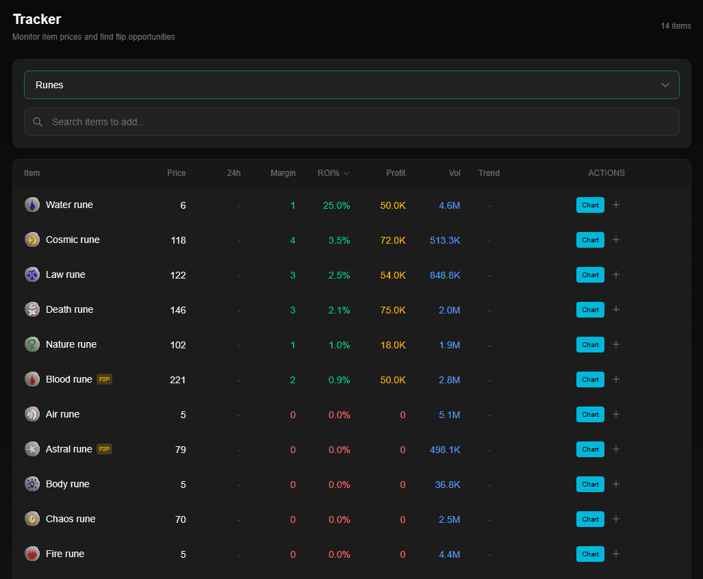The image size is (703, 579).
Task: Open the Chart for Body rune
Action: [590, 484]
